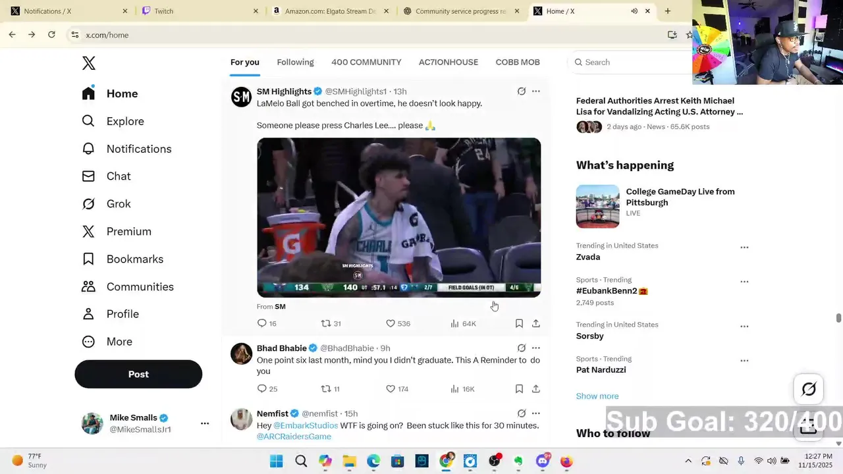
Task: Open account options next to Mike Smalls
Action: 205,423
